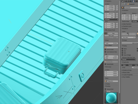Click the grease pencil data-block browse icon

[x=106, y=33]
